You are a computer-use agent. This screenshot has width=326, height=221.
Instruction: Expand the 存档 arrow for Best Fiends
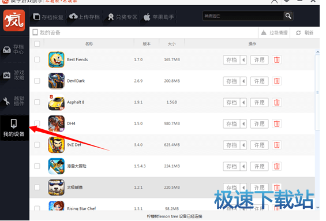click(243, 60)
